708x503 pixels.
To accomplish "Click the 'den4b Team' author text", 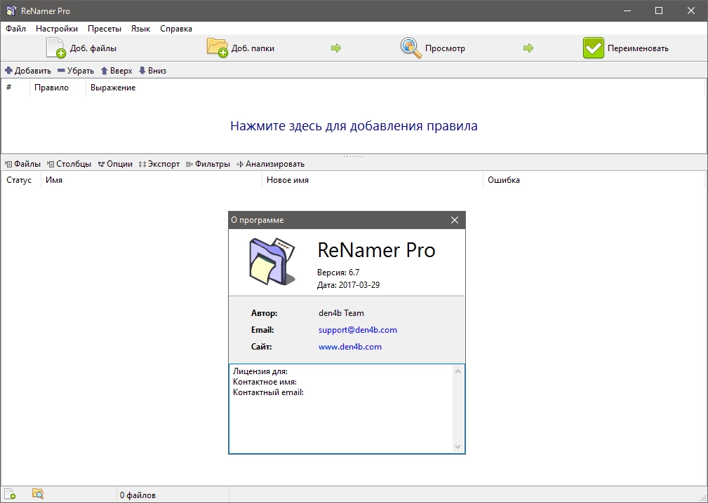I will [341, 312].
